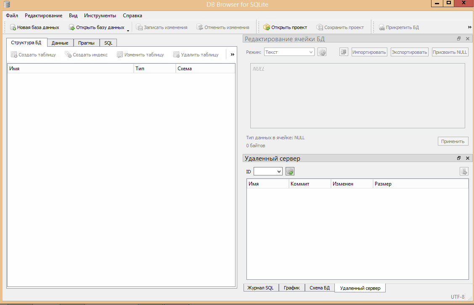Click the word wrap icon in cell editor
The width and height of the screenshot is (474, 305).
pos(344,52)
